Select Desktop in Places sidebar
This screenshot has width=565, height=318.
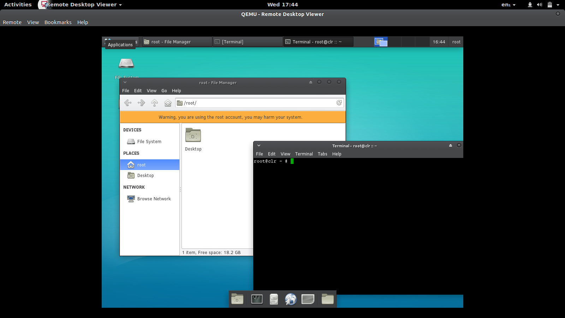click(149, 176)
